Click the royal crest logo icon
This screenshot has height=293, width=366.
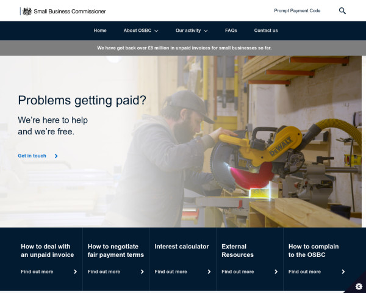point(27,11)
